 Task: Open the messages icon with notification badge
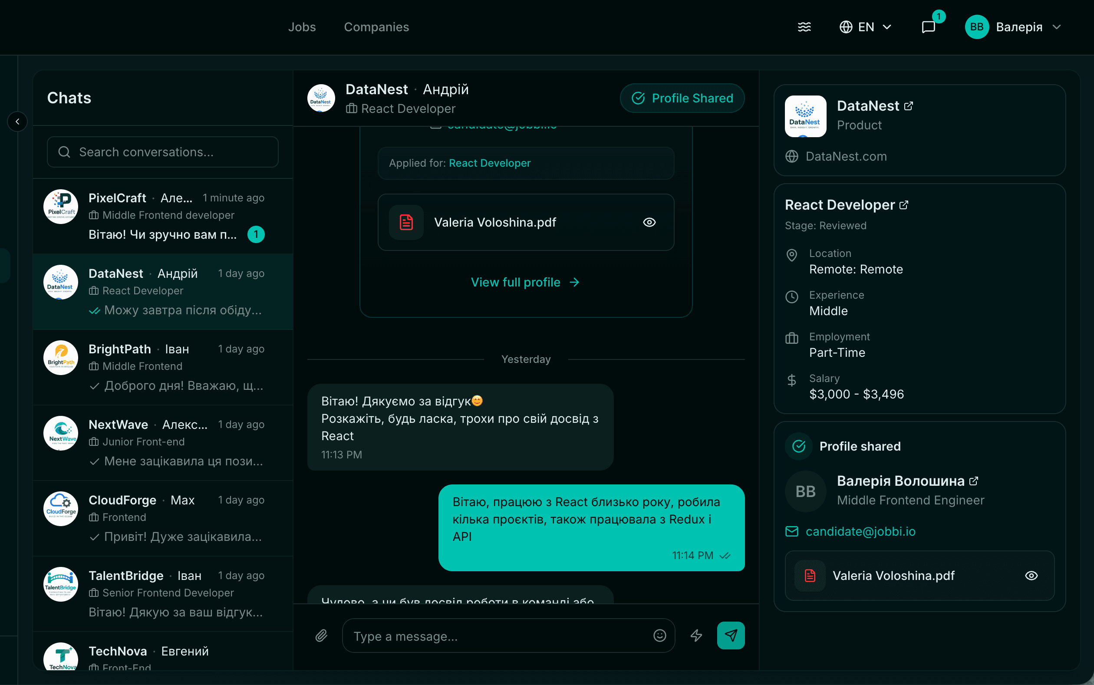pyautogui.click(x=929, y=27)
